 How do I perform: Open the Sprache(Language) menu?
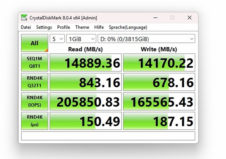click(x=128, y=27)
